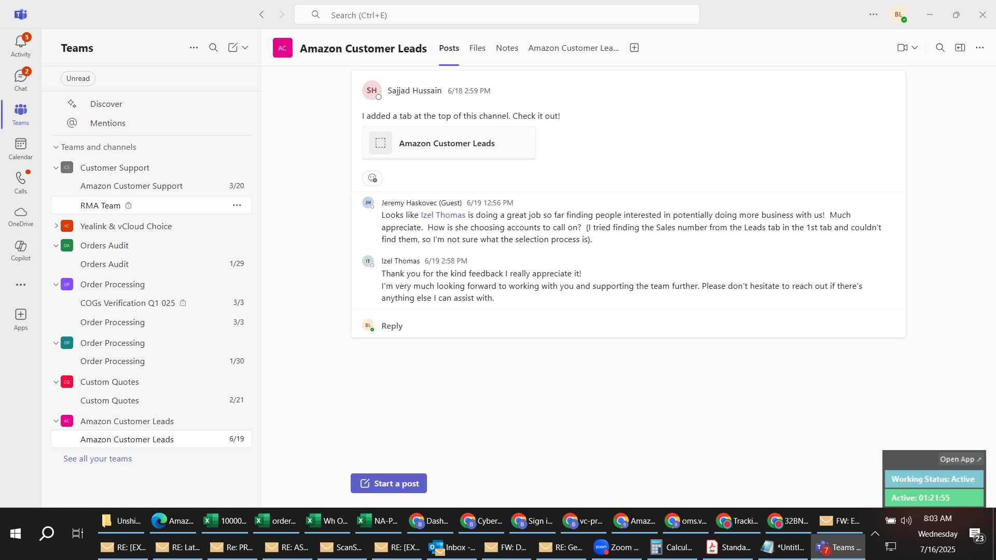Screen dimensions: 996x560
Task: Open the Calls app icon
Action: coord(21,183)
